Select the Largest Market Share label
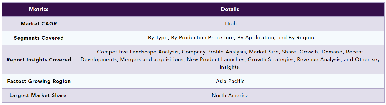This screenshot has width=386, height=105. pyautogui.click(x=39, y=95)
